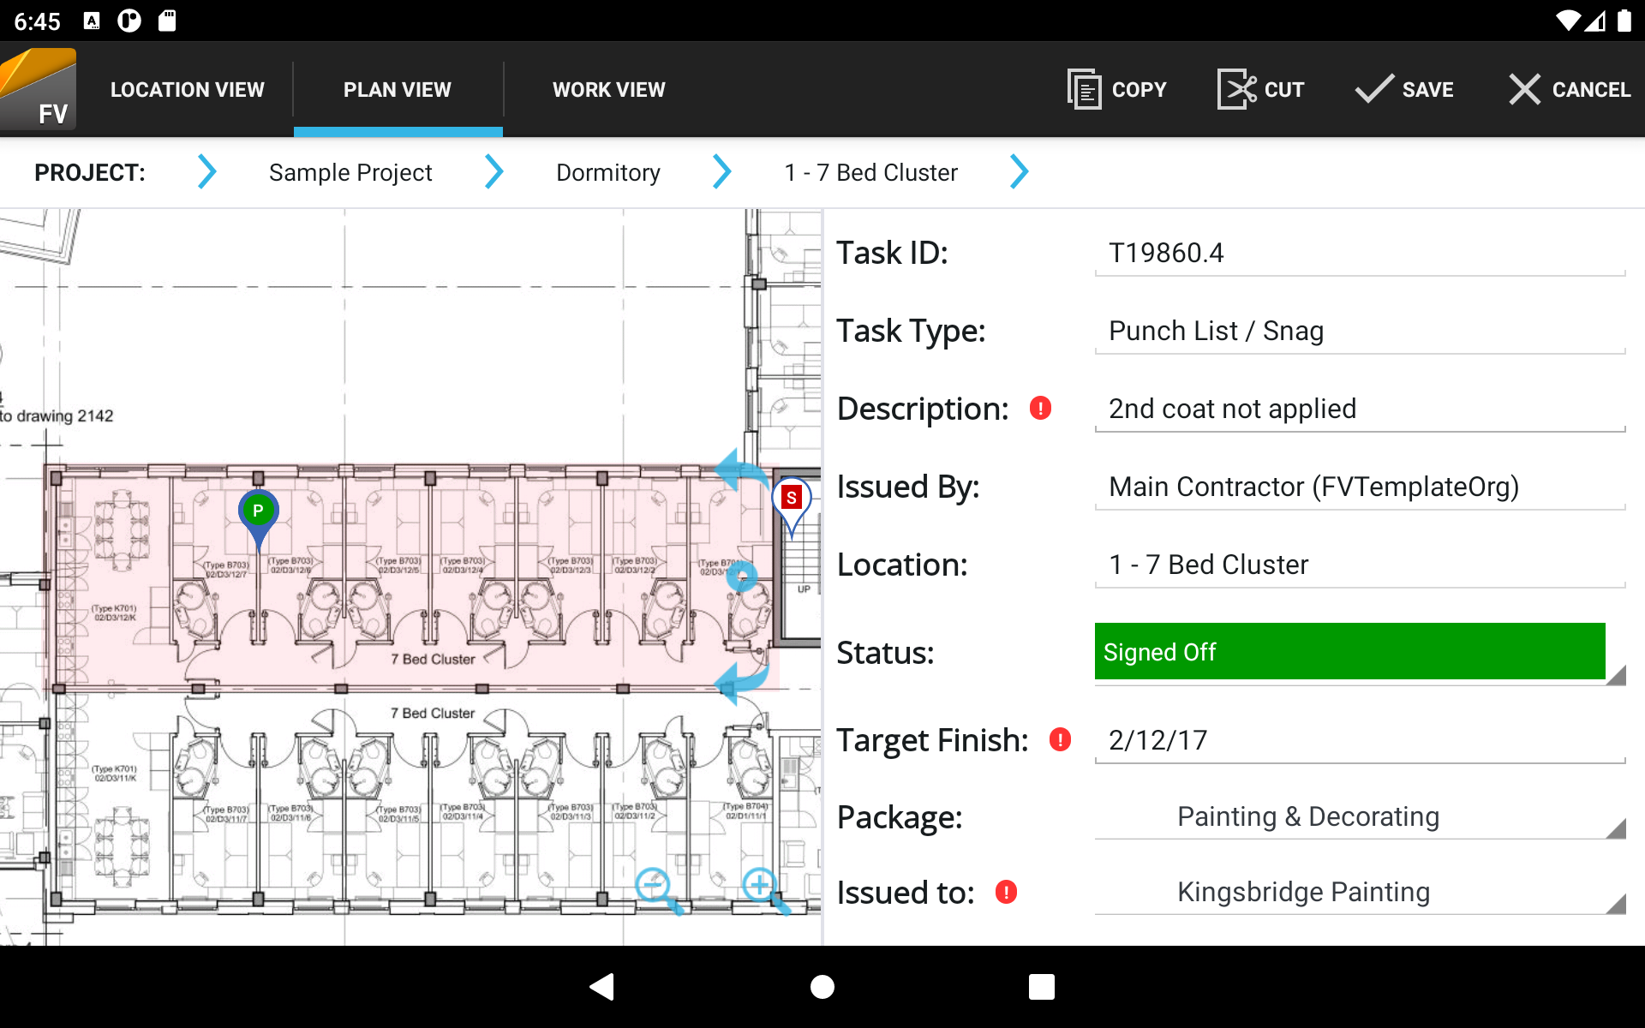Tap Android back navigation button

point(602,987)
